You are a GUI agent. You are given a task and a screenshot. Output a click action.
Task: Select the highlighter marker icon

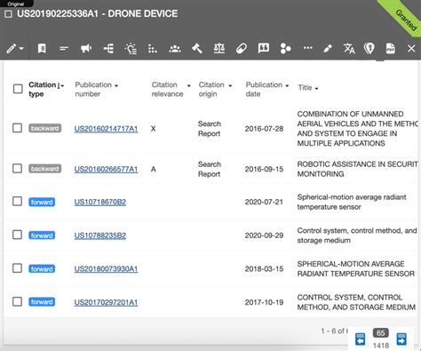tap(328, 48)
